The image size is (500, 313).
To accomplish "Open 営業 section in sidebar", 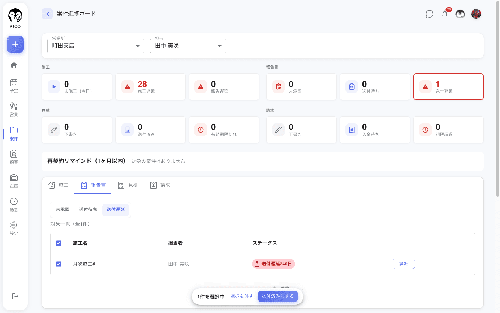I will 14,109.
